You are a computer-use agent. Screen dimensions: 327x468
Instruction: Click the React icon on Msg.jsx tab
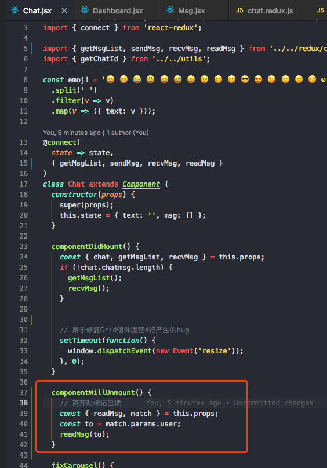click(x=170, y=10)
